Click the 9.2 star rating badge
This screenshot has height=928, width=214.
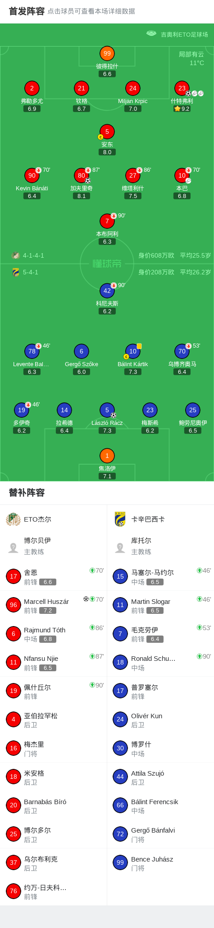pos(182,109)
